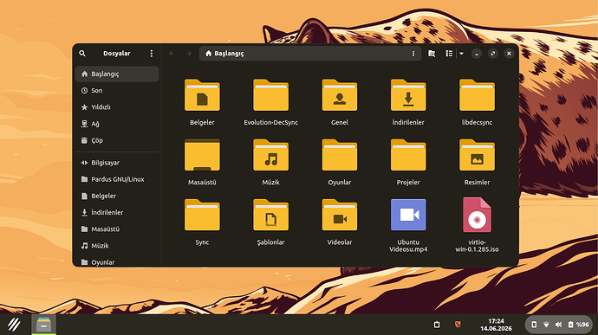
Task: Go back with the left arrow
Action: tap(172, 54)
